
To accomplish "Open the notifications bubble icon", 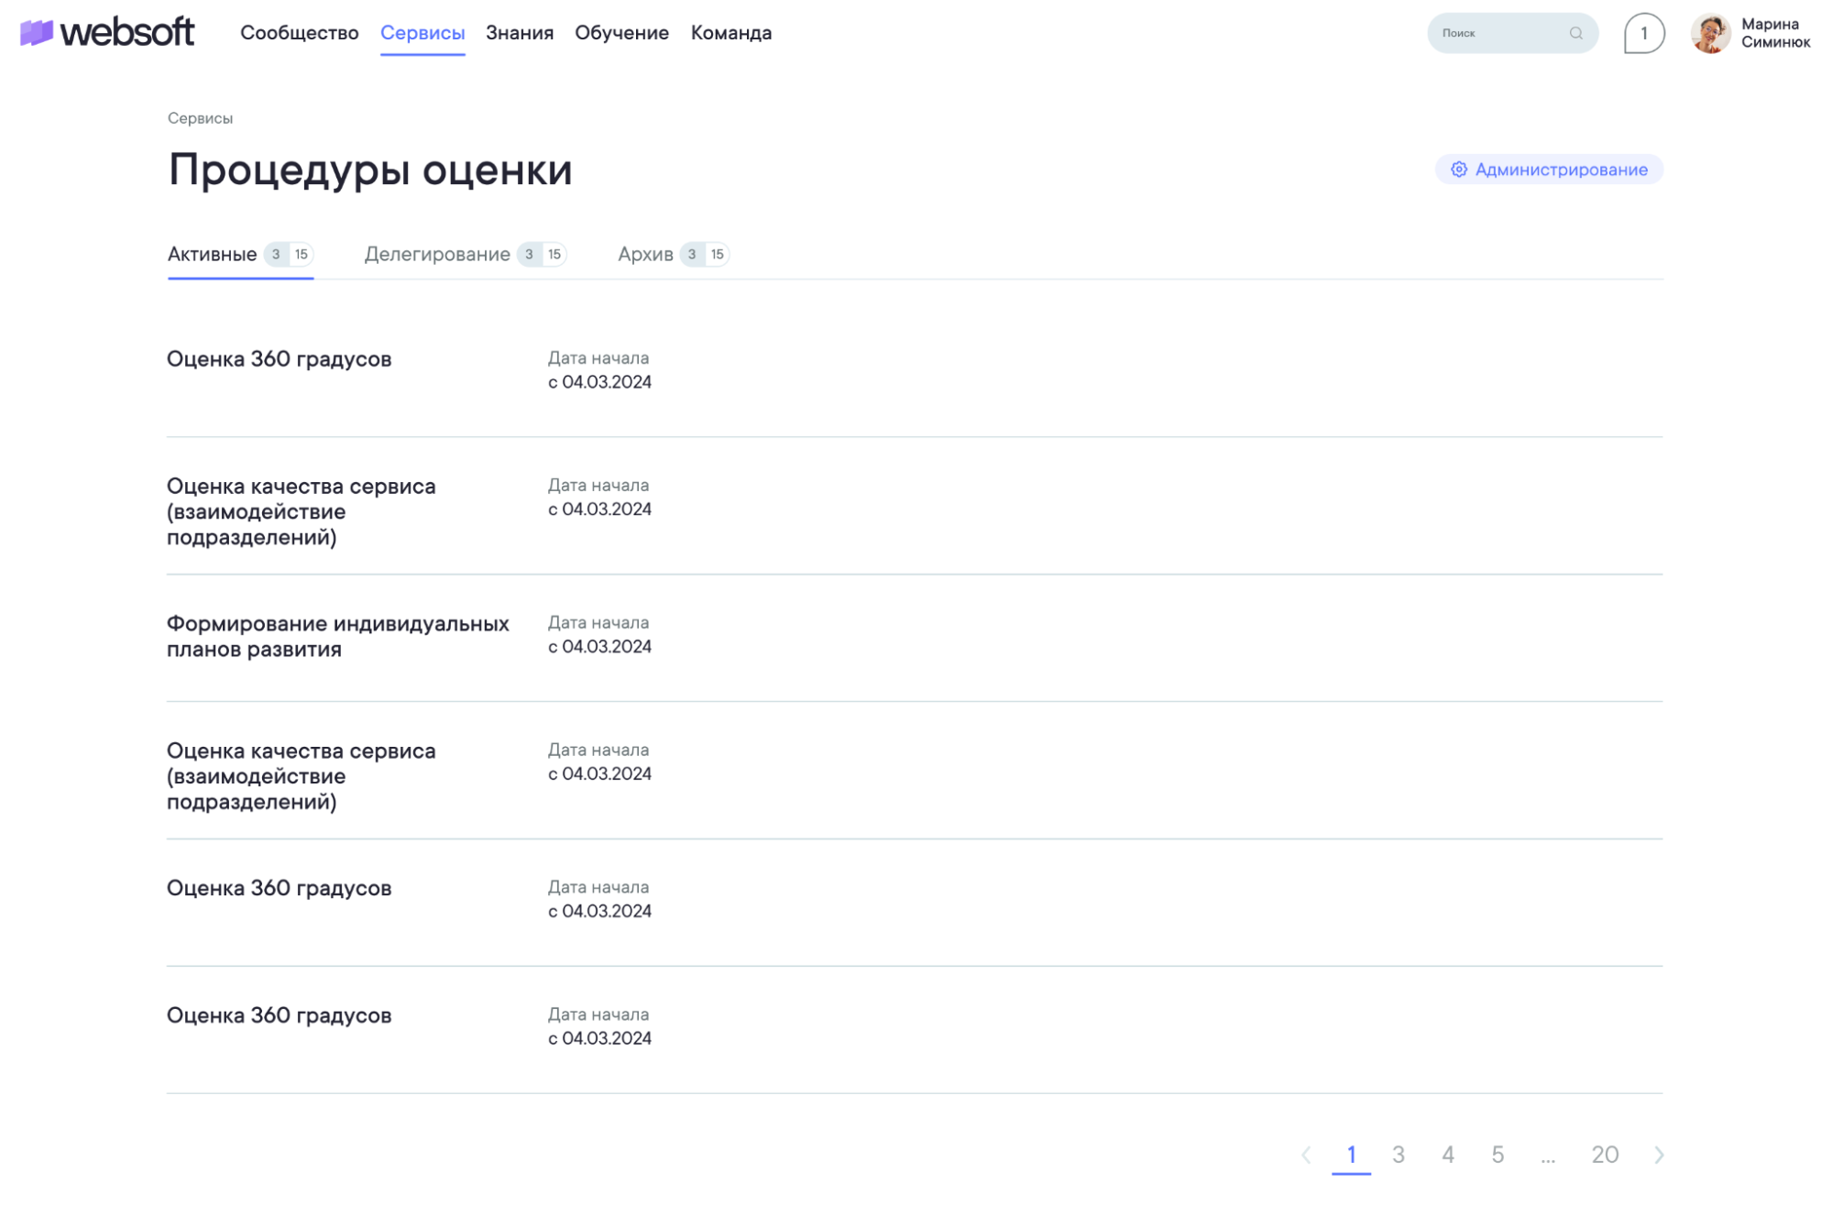I will point(1643,34).
